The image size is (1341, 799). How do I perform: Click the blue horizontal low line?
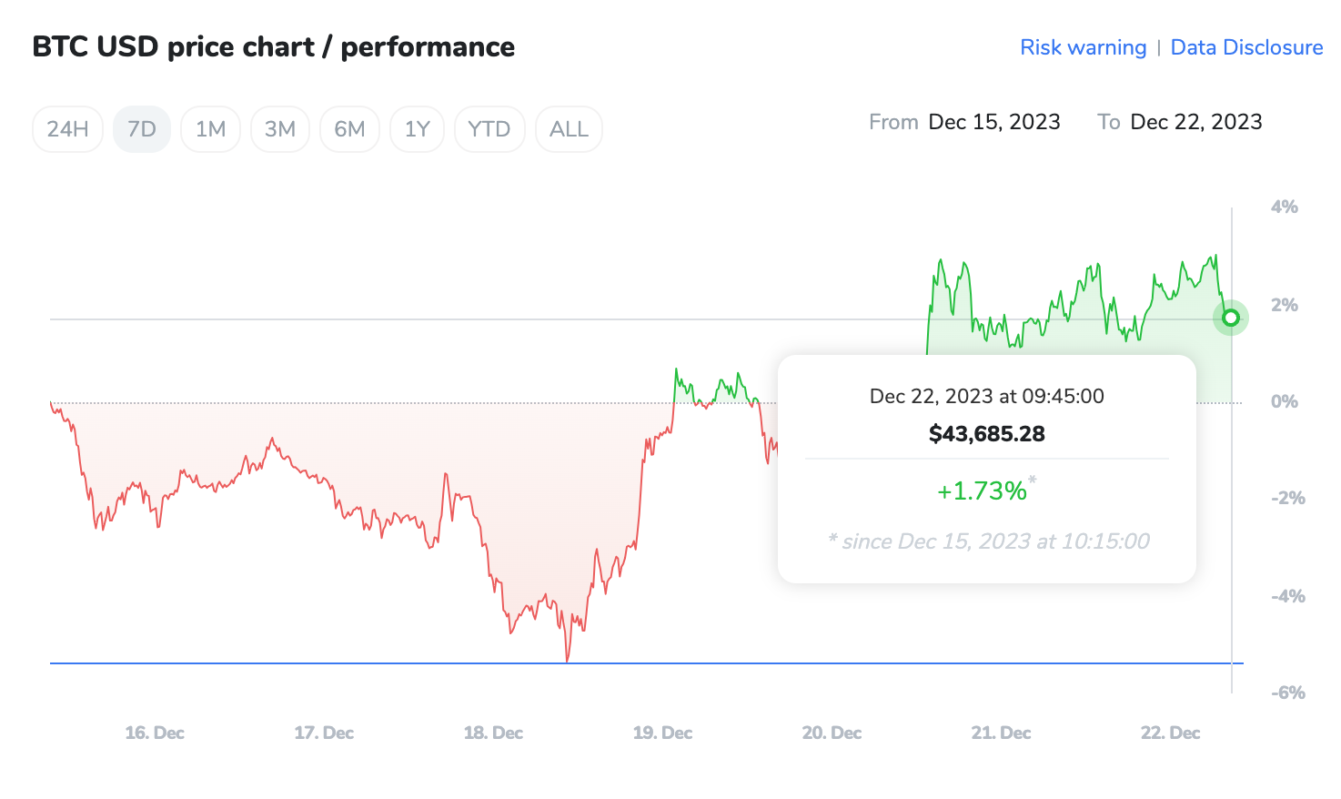[273, 663]
